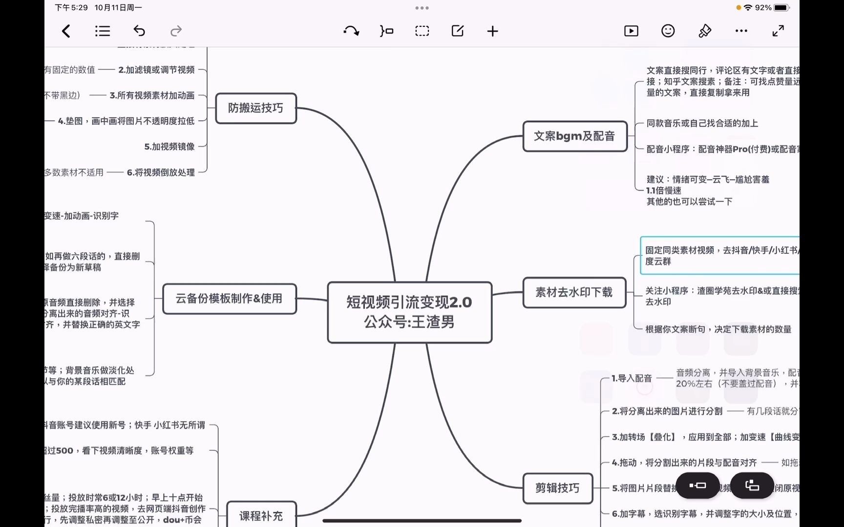Enter full screen with expand arrows

coord(778,31)
